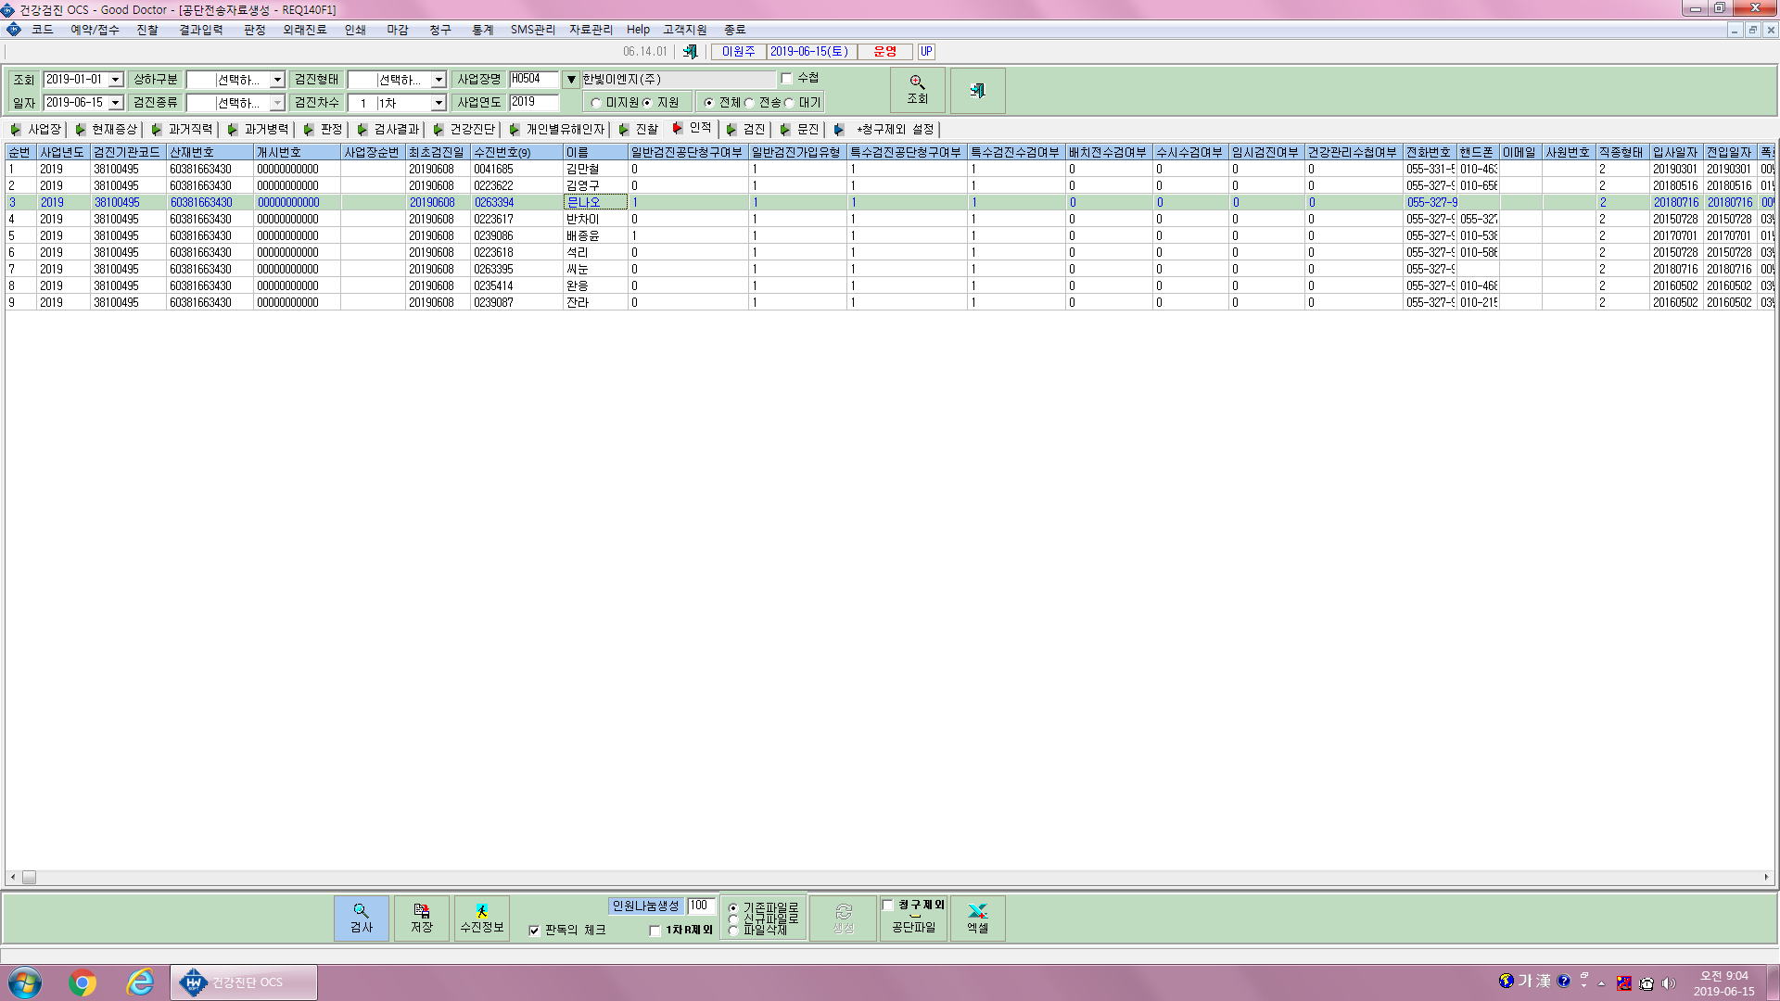Check the 수첩 checkbox
The image size is (1780, 1001).
point(786,79)
